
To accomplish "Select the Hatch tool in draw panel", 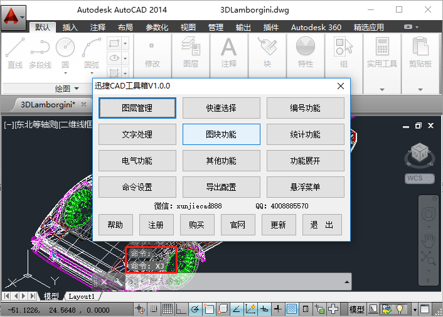I will (x=114, y=73).
